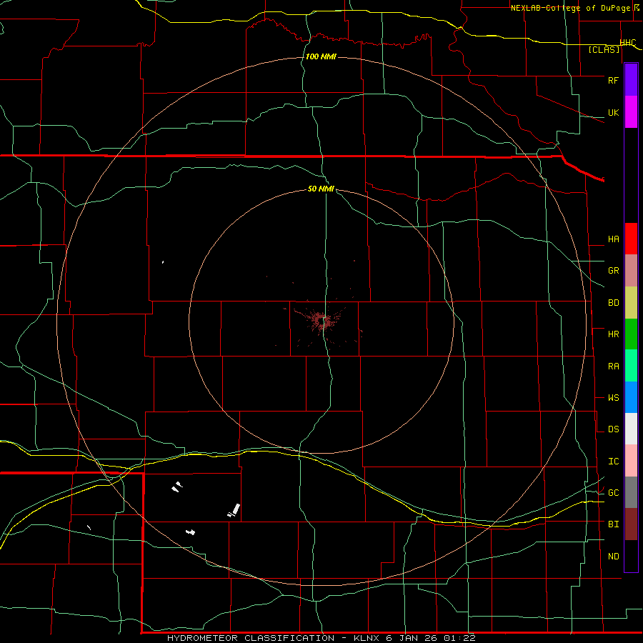Click the GC legend label
The height and width of the screenshot is (643, 643).
613,493
